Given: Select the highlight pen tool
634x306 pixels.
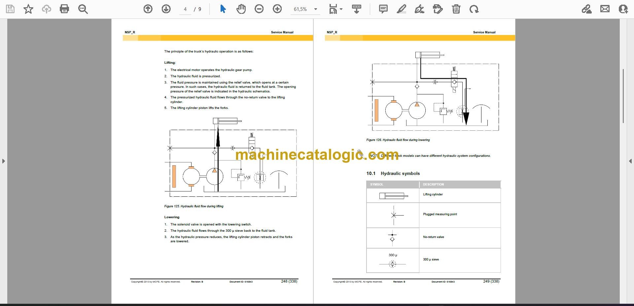Looking at the screenshot, I should [x=402, y=9].
